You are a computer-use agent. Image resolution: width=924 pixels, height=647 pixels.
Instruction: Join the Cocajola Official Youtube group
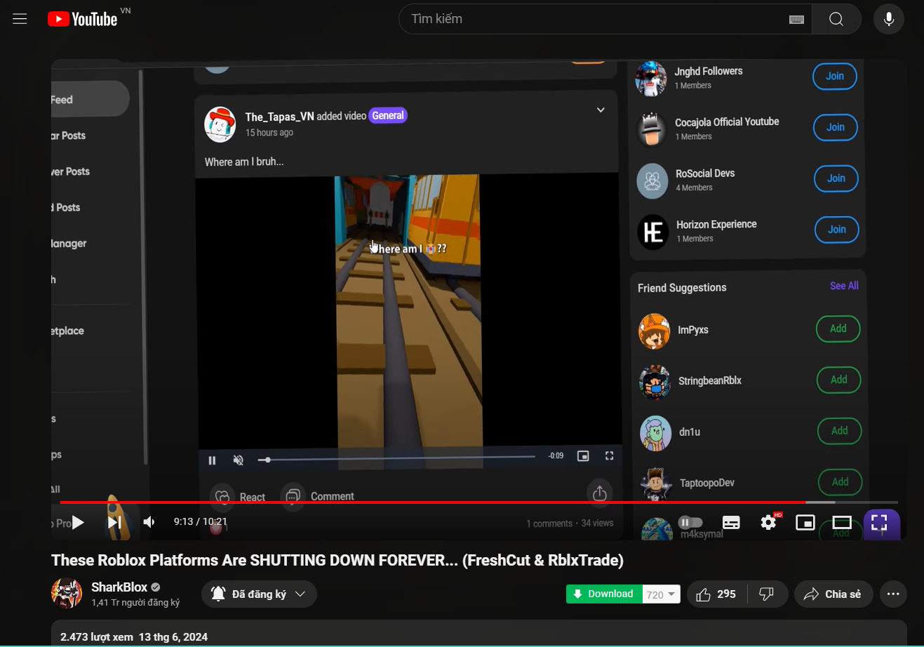[x=836, y=128]
